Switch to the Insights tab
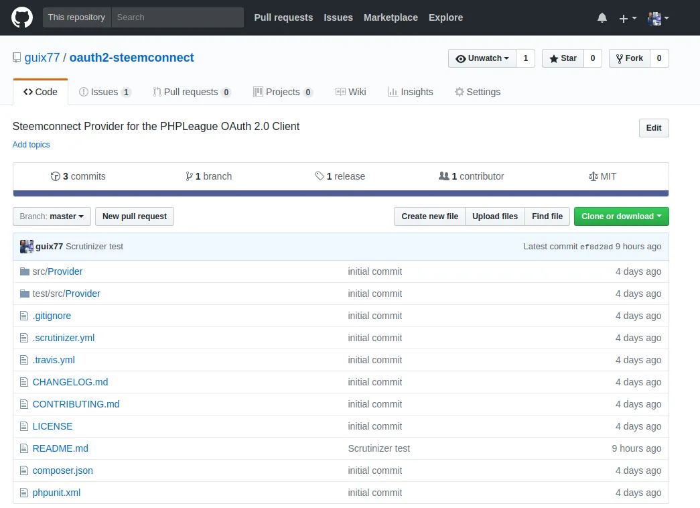Screen dimensions: 700x508 click(x=410, y=92)
